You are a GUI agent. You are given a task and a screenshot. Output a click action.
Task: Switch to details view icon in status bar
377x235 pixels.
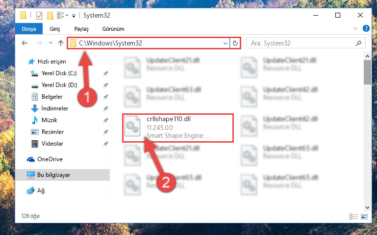coord(353,216)
